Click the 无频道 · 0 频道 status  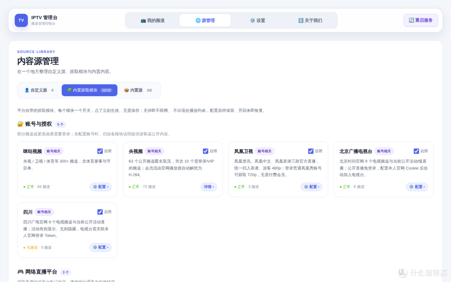click(x=38, y=247)
